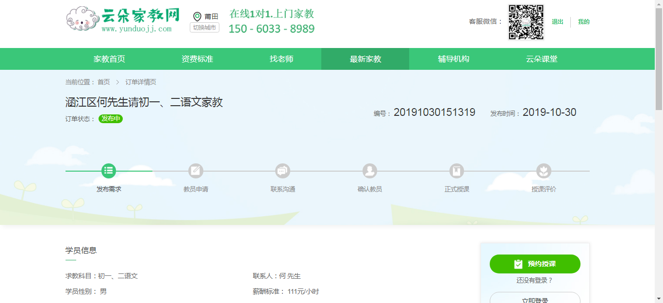
Task: Click the 教员申请 step icon
Action: point(196,171)
